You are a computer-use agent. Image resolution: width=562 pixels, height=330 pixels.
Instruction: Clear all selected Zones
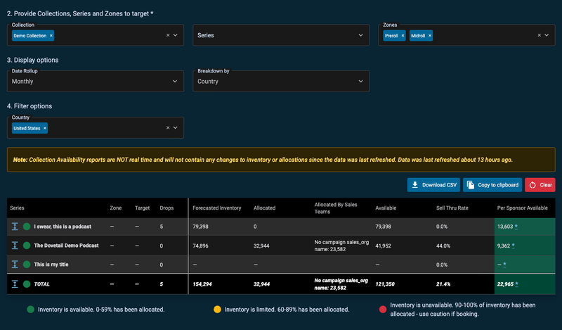(x=539, y=35)
